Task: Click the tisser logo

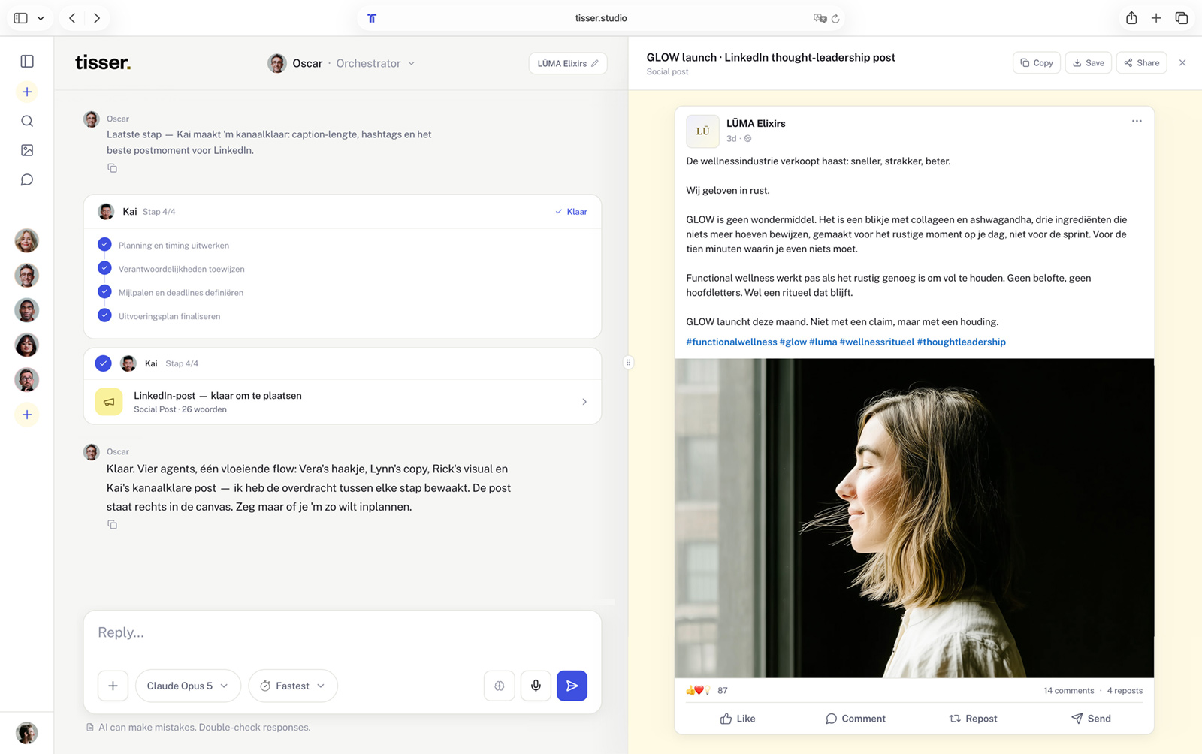Action: click(x=103, y=62)
